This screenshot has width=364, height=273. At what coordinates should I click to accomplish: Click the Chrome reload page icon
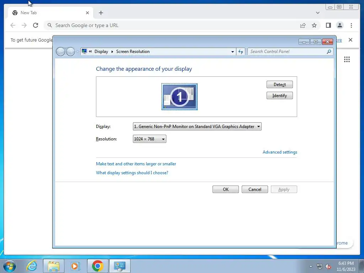point(36,25)
